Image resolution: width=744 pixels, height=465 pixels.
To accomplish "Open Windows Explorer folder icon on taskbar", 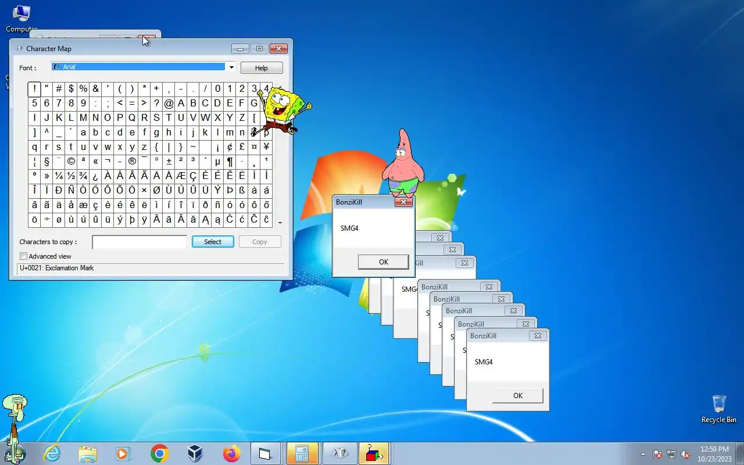I will (88, 453).
